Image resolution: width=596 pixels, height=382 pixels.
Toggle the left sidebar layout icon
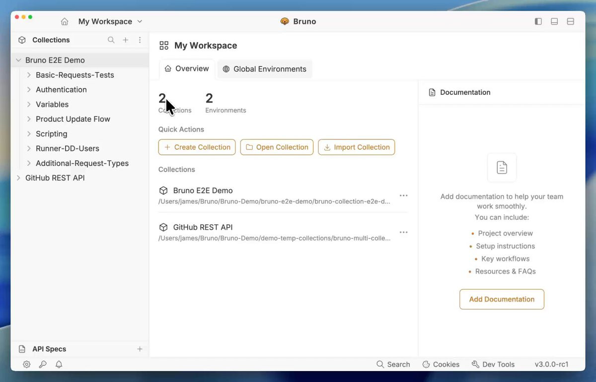[x=538, y=22]
